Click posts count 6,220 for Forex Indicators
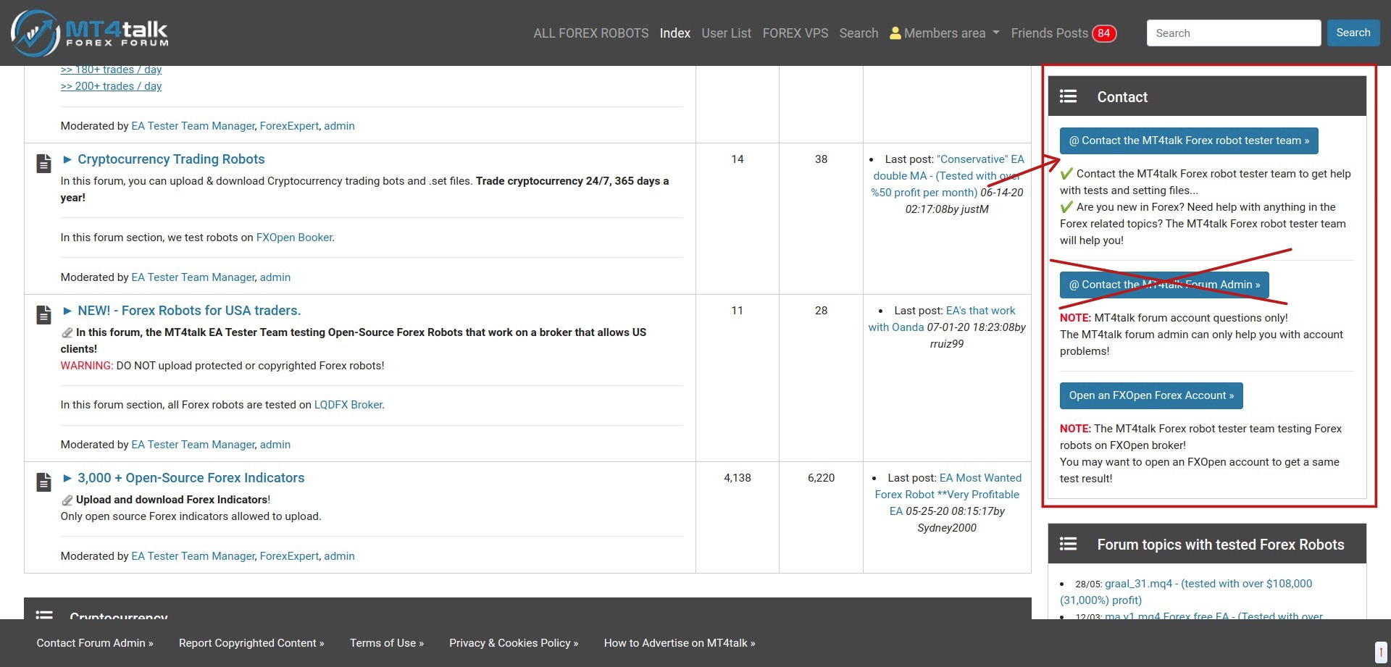The width and height of the screenshot is (1391, 667). pyautogui.click(x=822, y=478)
